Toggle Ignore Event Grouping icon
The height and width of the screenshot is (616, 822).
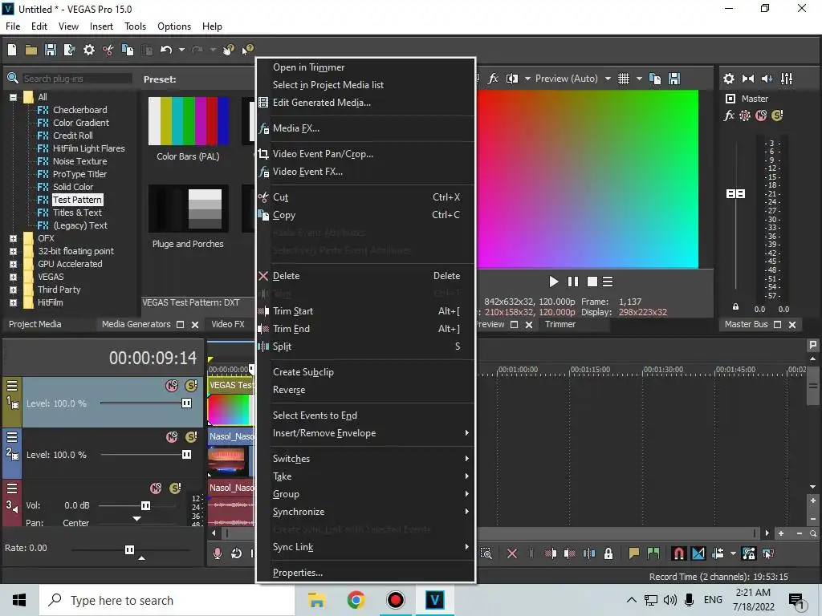click(x=768, y=553)
